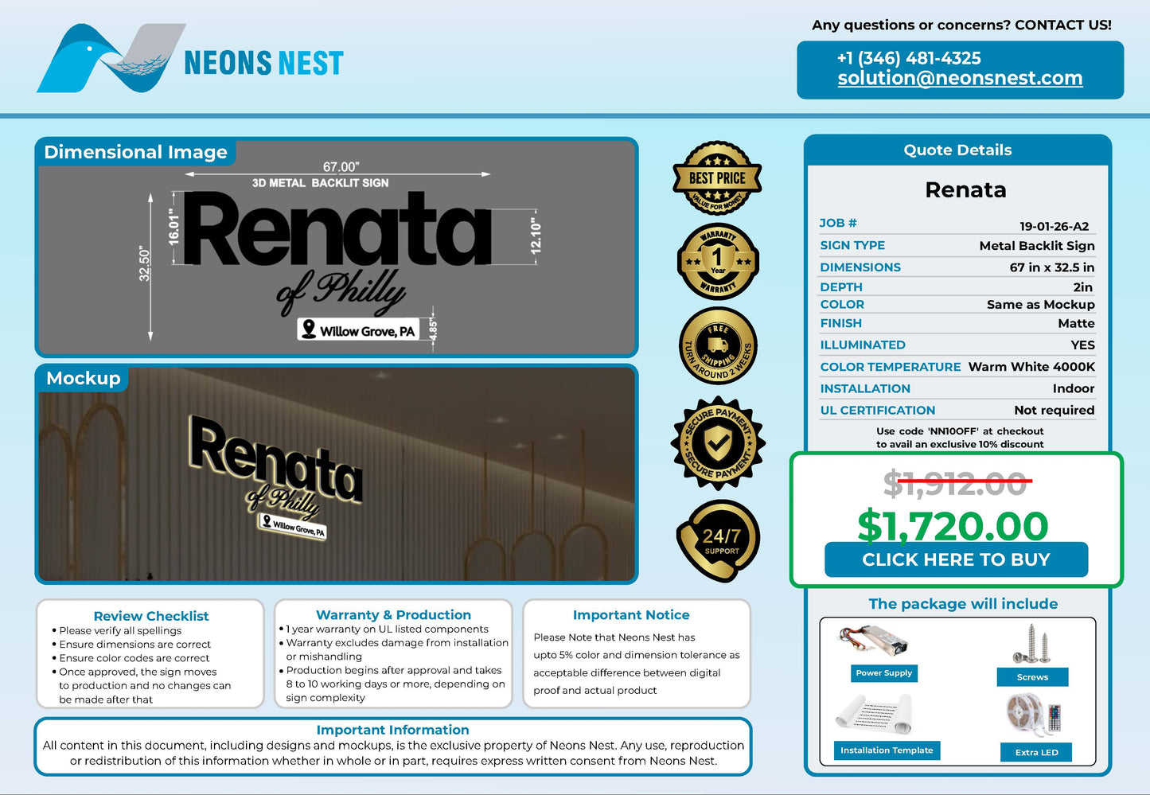Click the Installation Template roll image
Image resolution: width=1150 pixels, height=795 pixels.
pos(874,714)
